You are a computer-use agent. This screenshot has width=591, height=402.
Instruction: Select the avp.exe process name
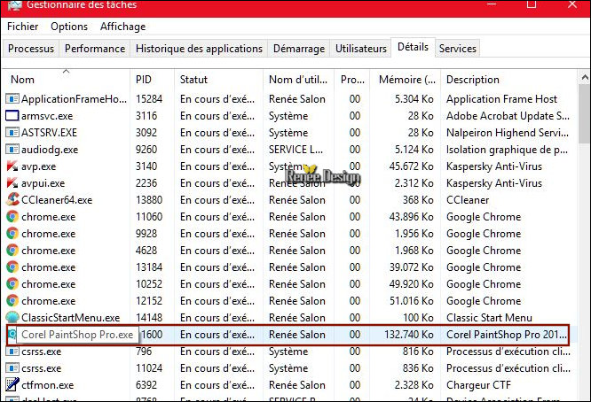[x=38, y=166]
